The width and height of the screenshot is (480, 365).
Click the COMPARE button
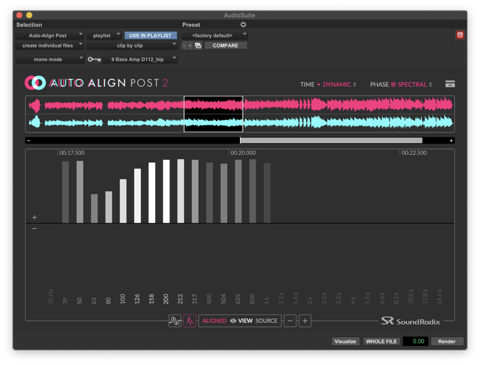pyautogui.click(x=225, y=45)
